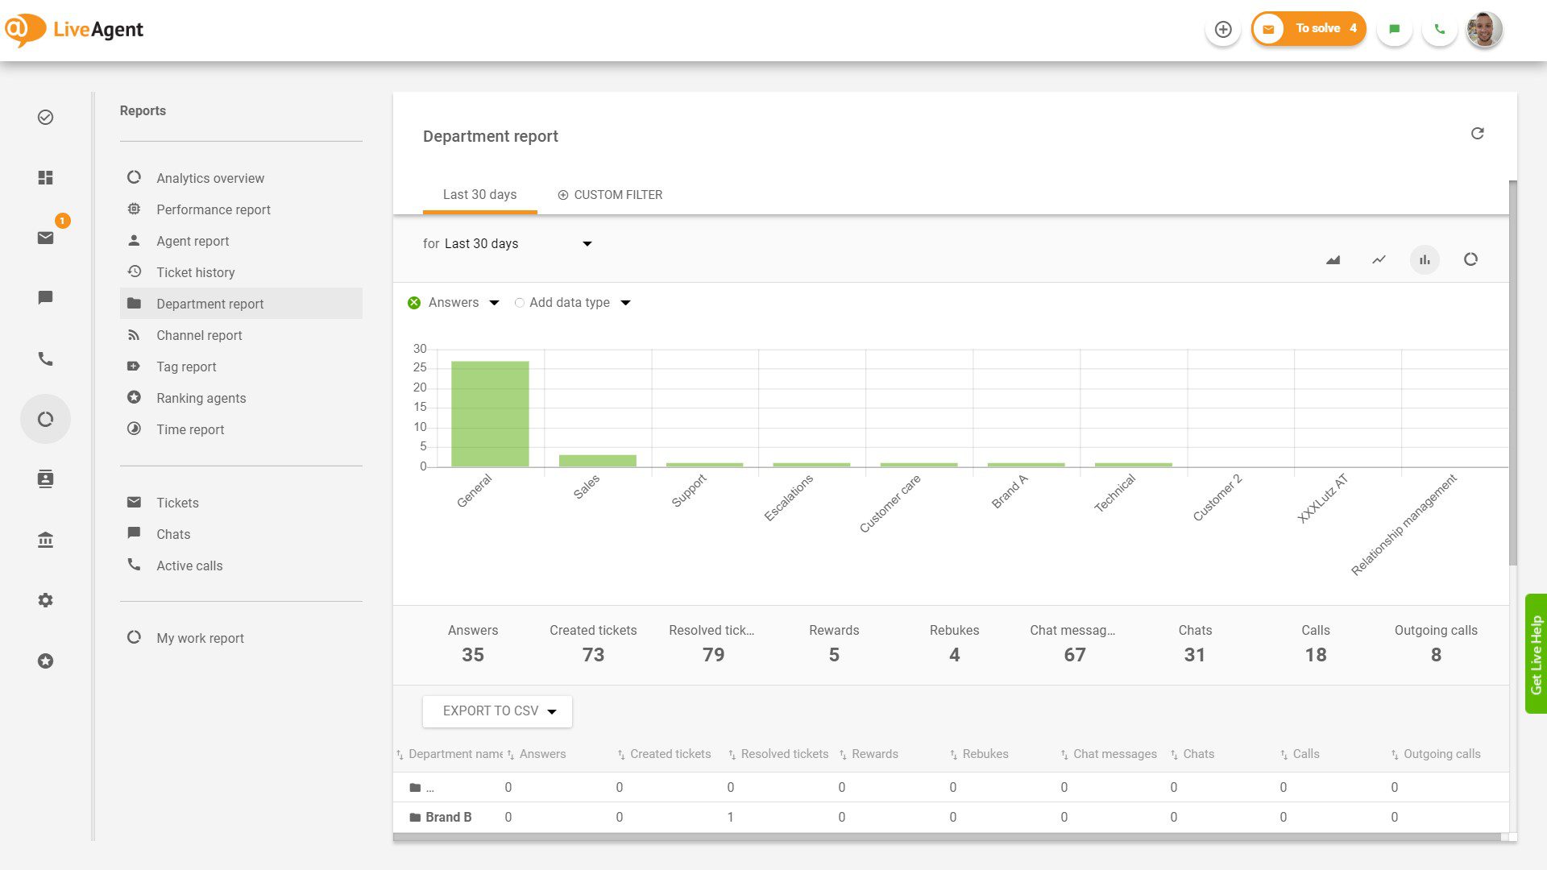1547x870 pixels.
Task: Go to Ranking agents report
Action: pos(201,397)
